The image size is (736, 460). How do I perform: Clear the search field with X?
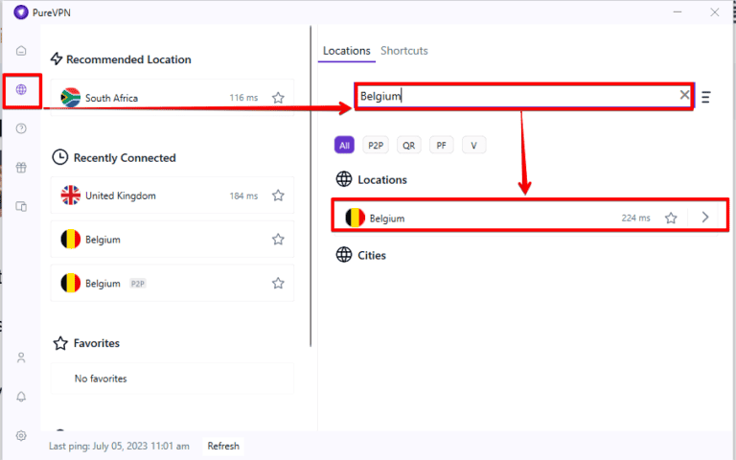[685, 95]
